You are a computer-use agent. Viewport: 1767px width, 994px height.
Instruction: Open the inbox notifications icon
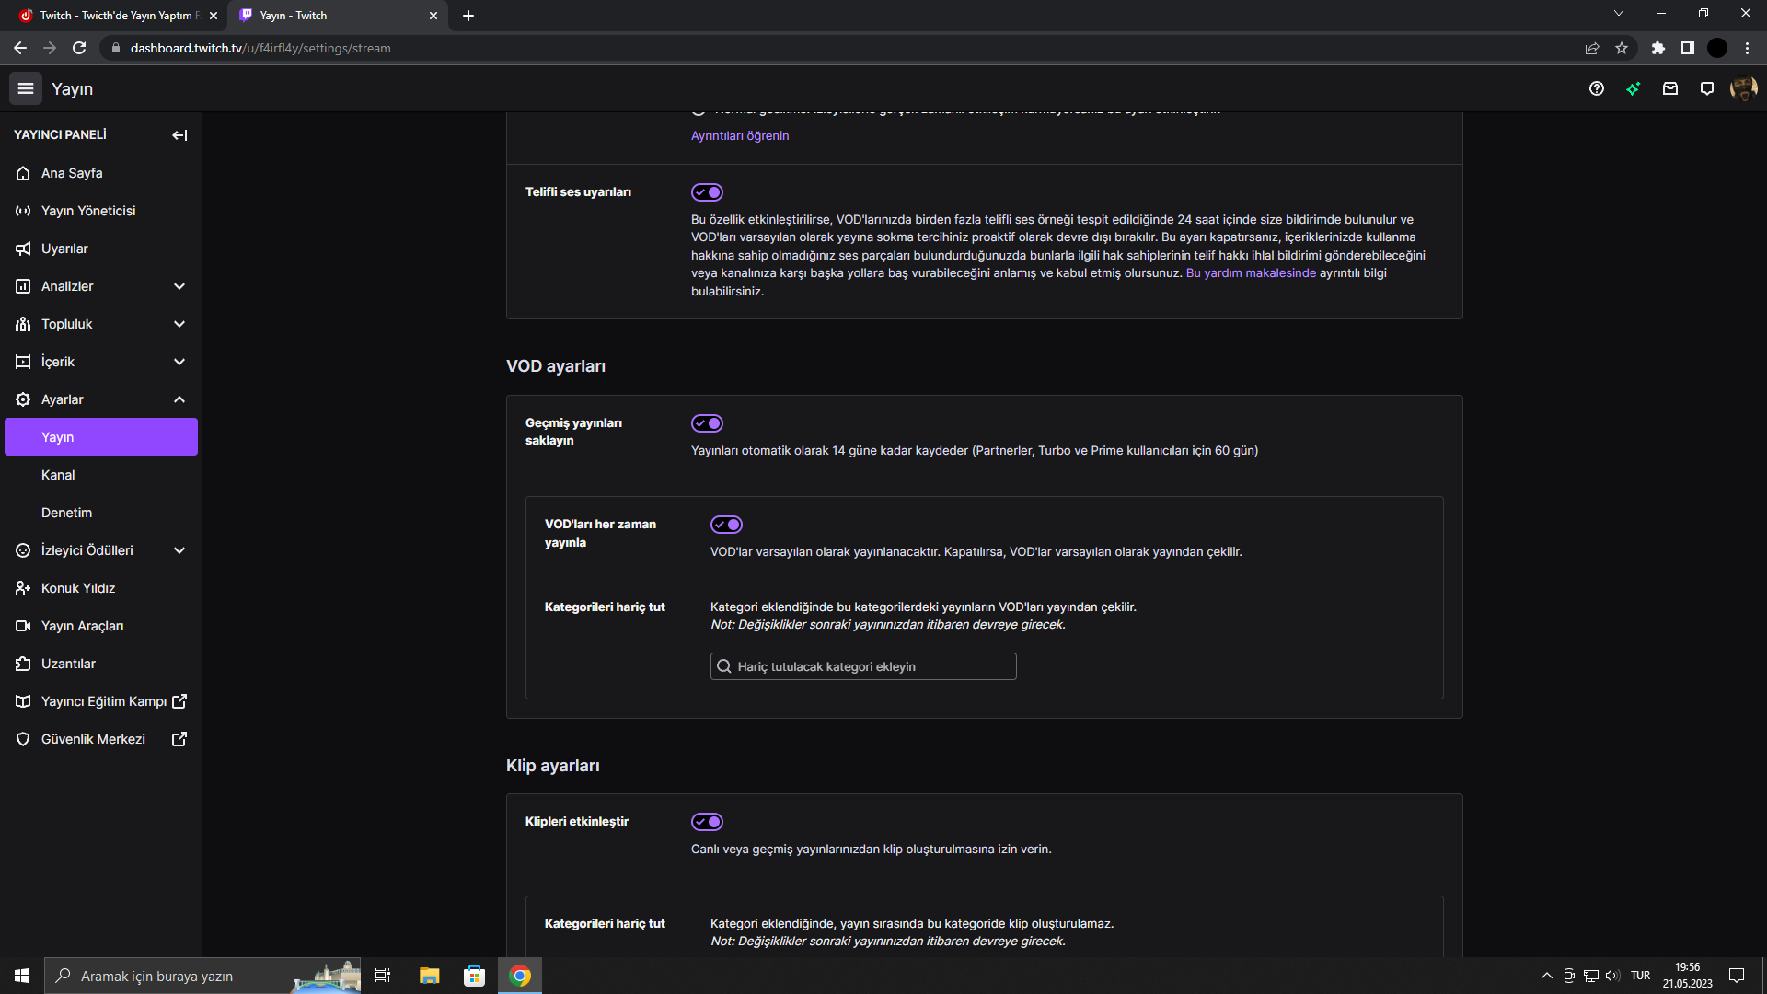pos(1670,88)
